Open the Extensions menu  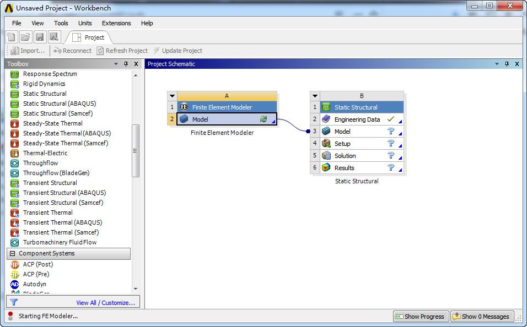click(x=116, y=23)
